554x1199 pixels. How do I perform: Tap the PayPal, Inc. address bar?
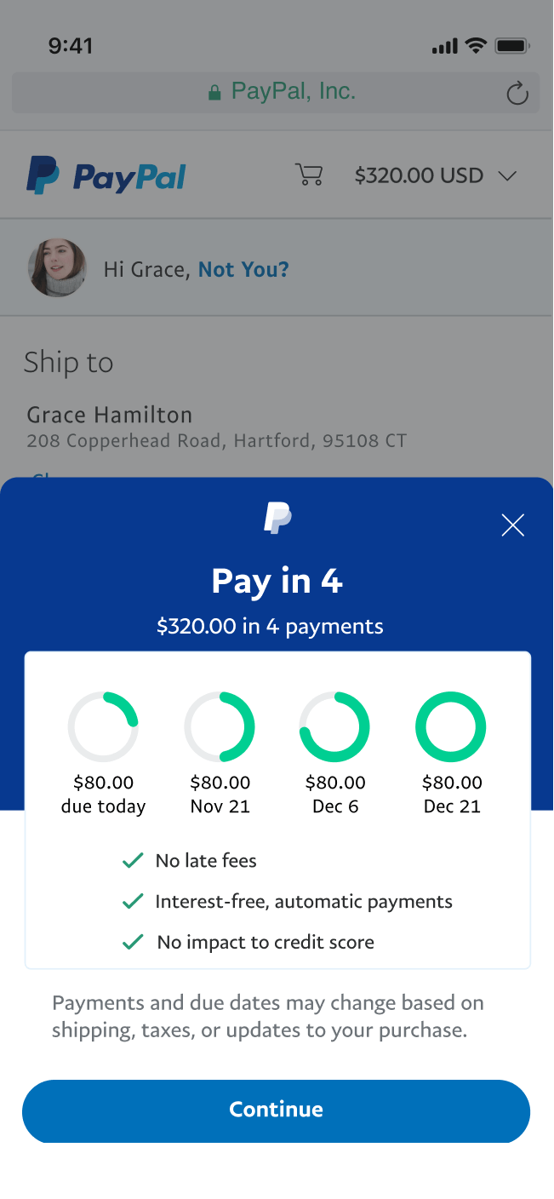(x=276, y=93)
